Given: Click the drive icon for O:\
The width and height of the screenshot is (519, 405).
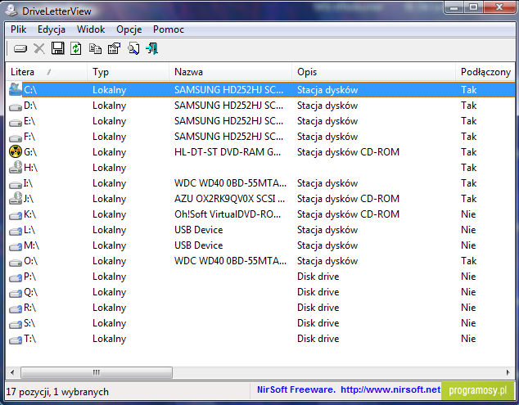Looking at the screenshot, I should (16, 263).
